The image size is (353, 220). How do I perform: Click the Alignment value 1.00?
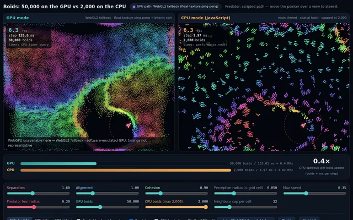click(x=135, y=188)
